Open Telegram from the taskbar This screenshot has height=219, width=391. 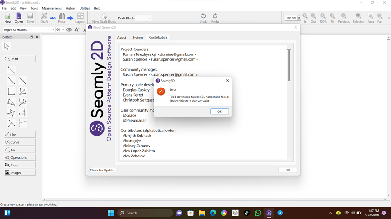(280, 213)
